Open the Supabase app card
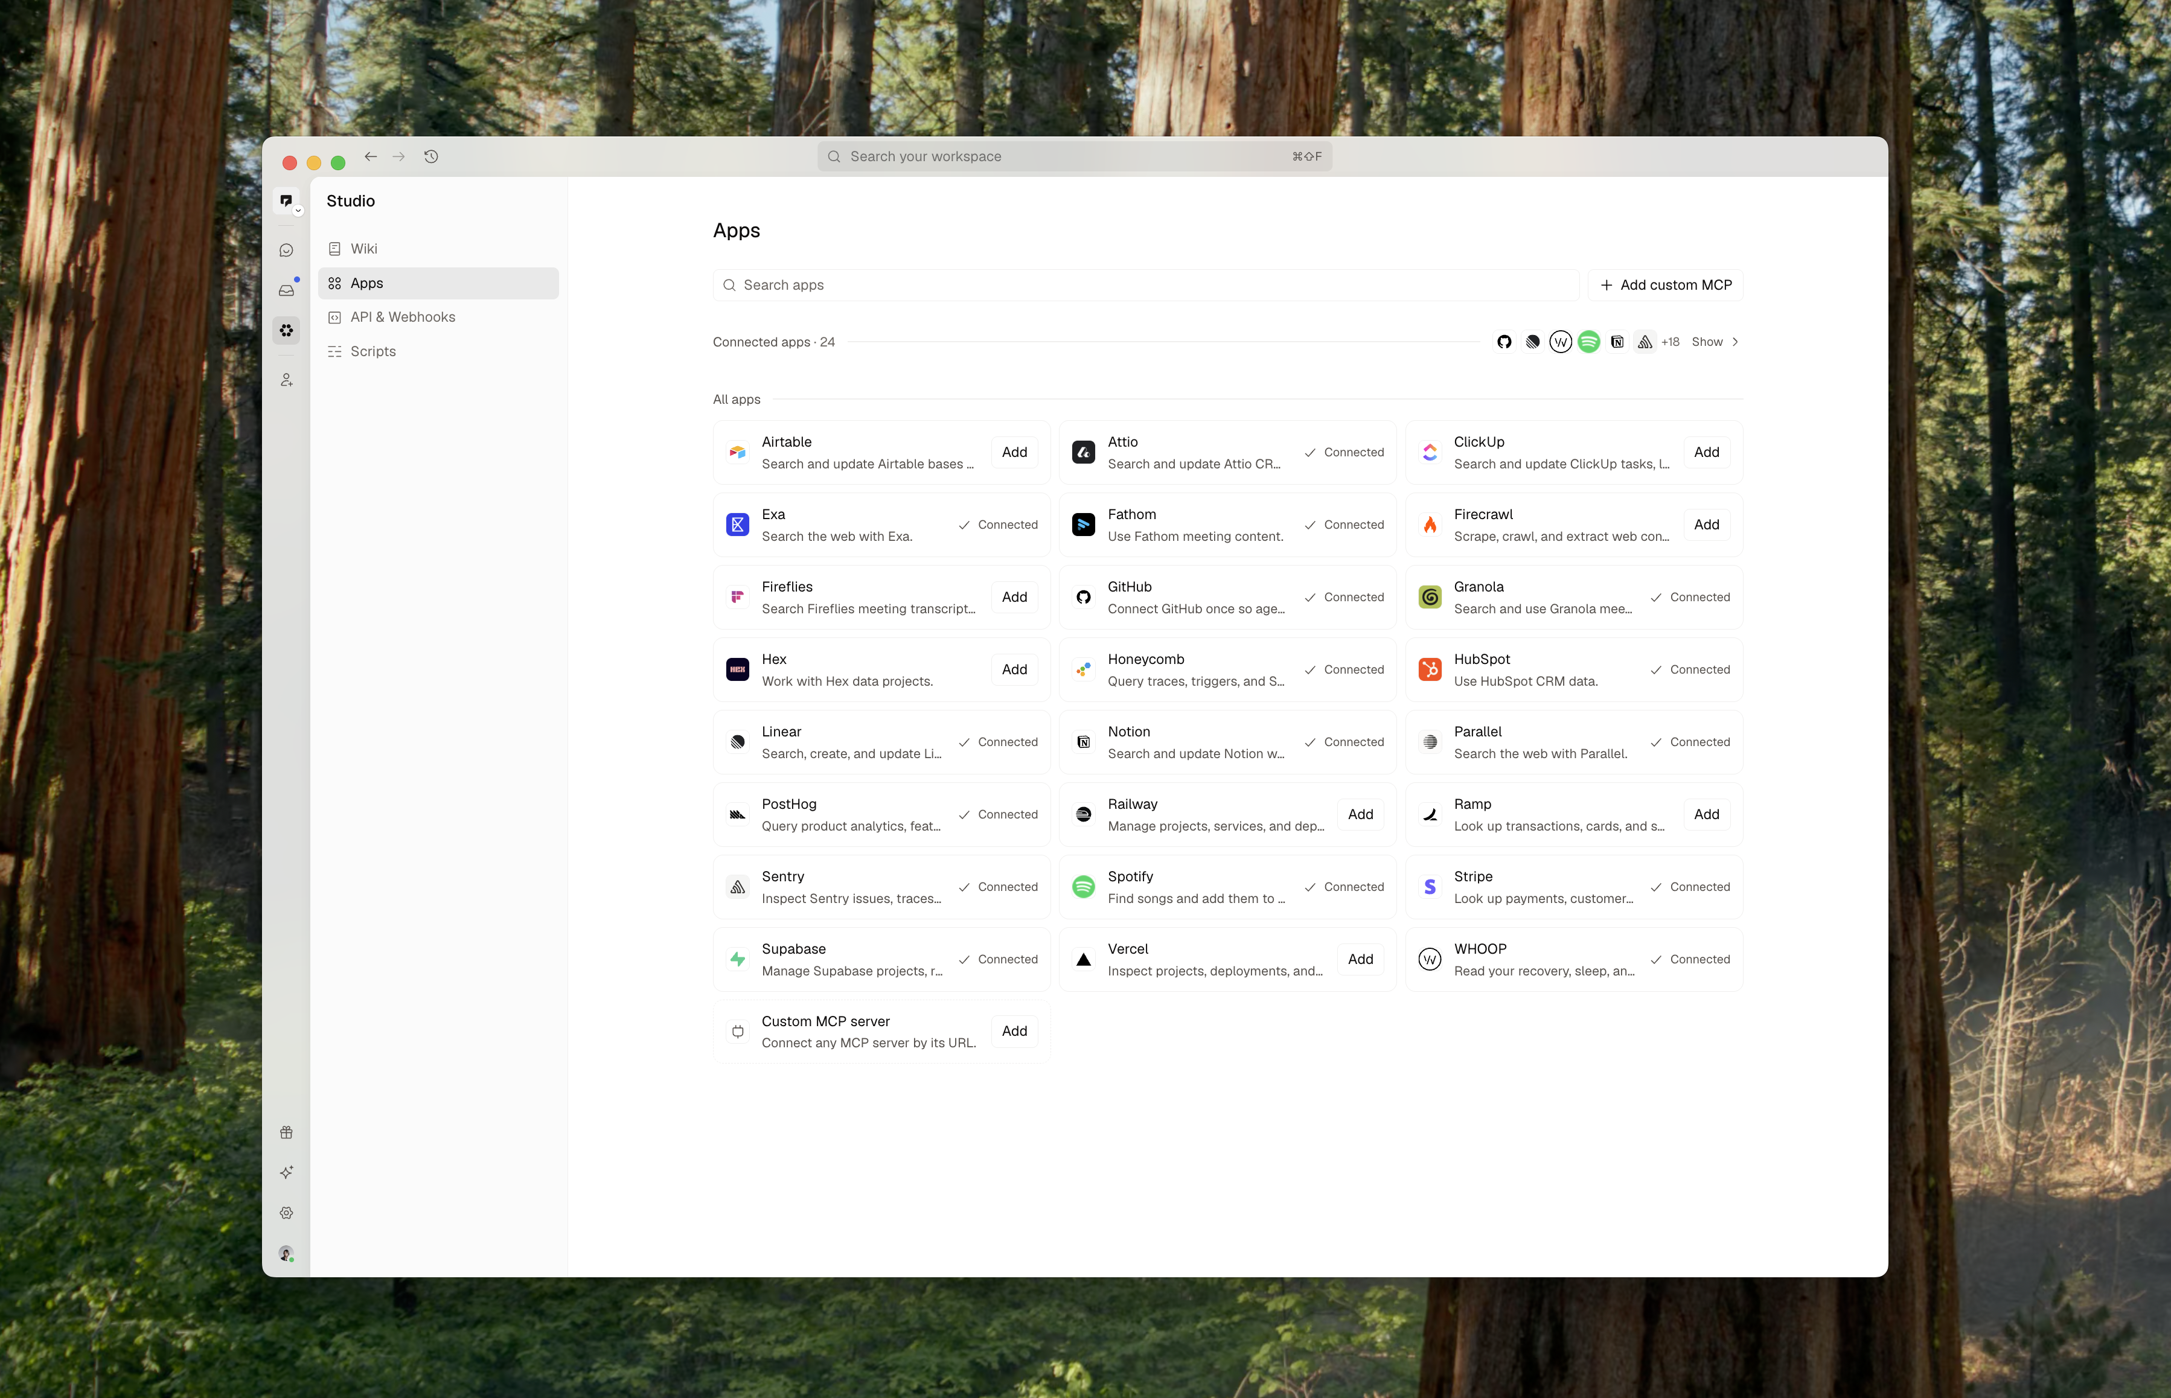This screenshot has height=1398, width=2171. click(881, 960)
